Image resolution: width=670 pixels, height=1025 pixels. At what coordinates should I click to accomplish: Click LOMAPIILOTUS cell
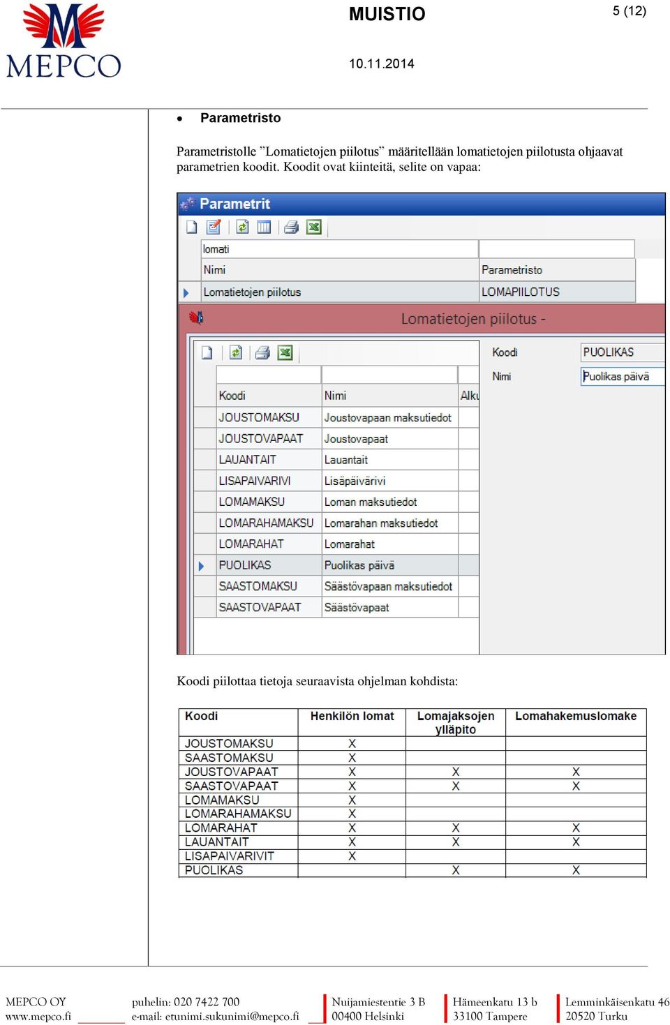click(557, 292)
